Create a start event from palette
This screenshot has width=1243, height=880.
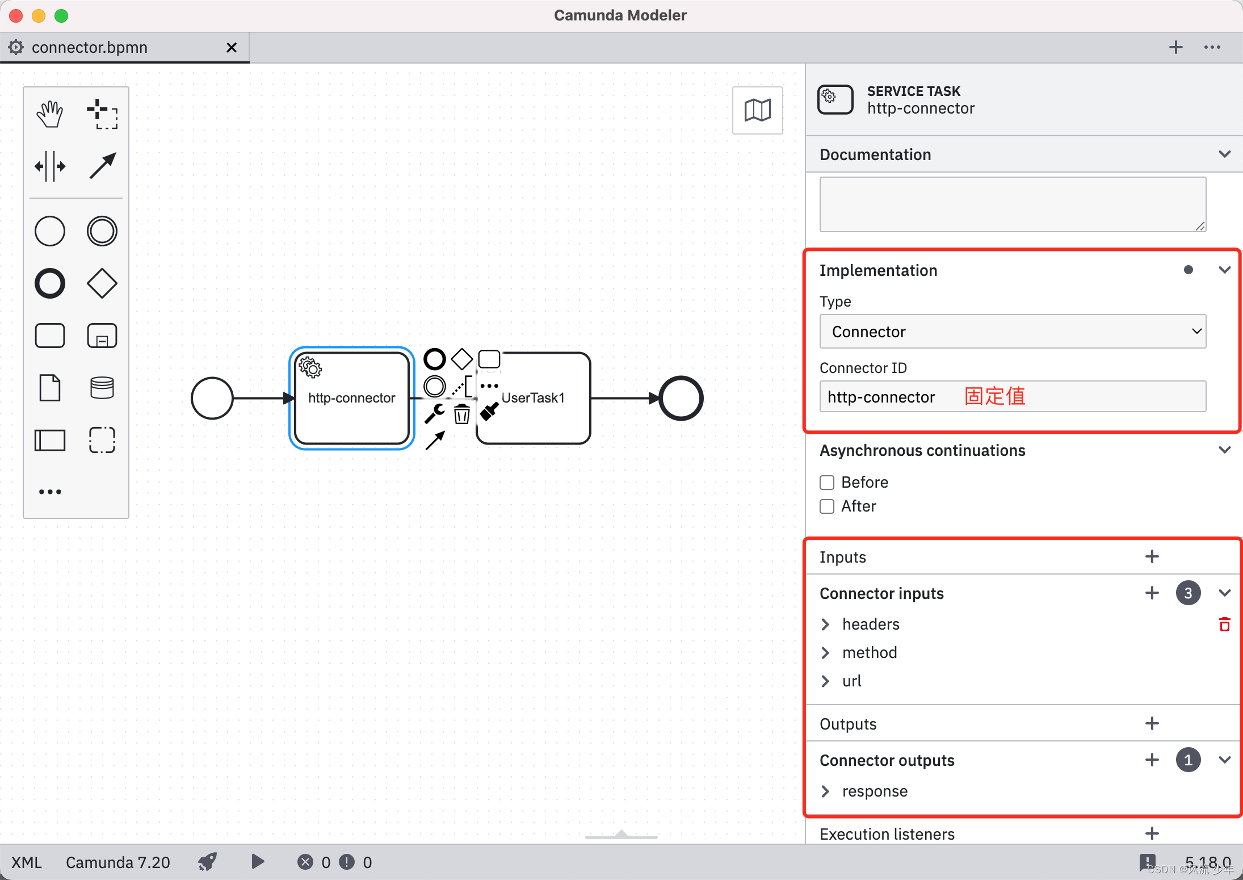click(x=50, y=231)
